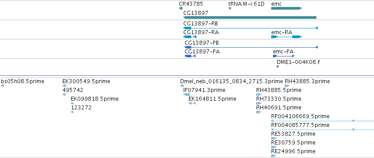Click the RH43885.3prime label text

click(307, 81)
